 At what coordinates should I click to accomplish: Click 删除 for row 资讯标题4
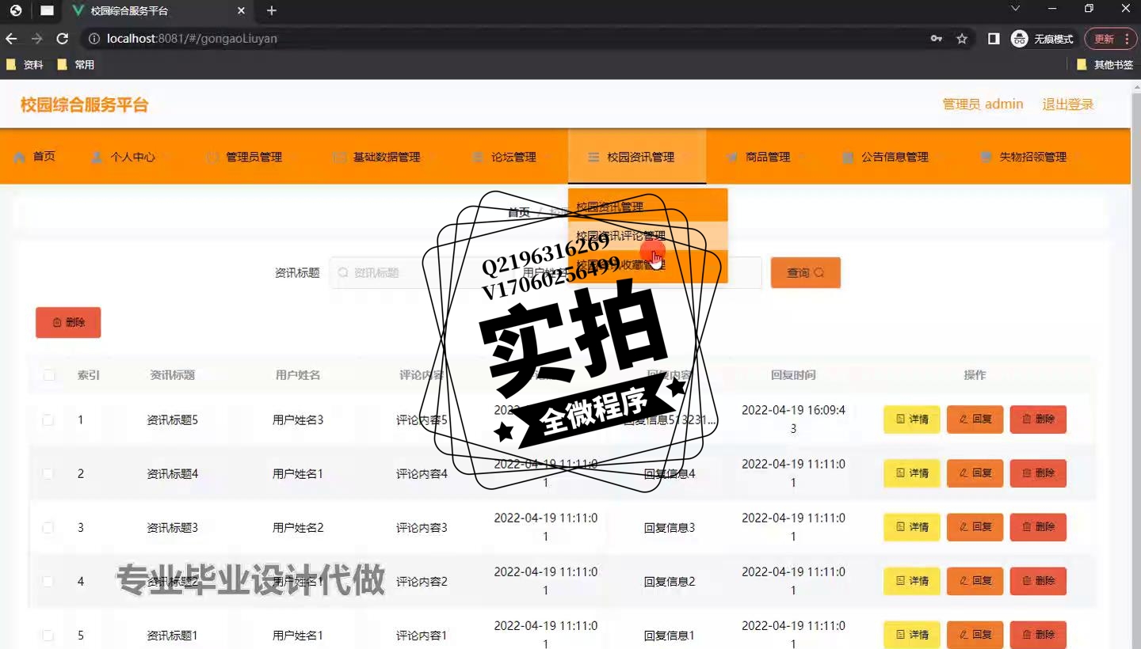(1038, 473)
